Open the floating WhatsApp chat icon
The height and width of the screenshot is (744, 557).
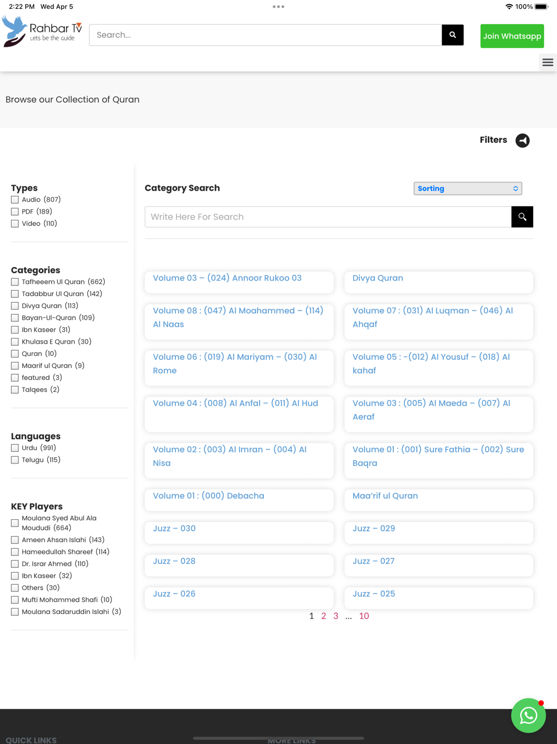pyautogui.click(x=528, y=716)
